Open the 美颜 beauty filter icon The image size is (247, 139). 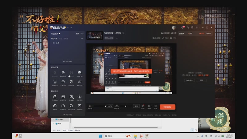143,107
